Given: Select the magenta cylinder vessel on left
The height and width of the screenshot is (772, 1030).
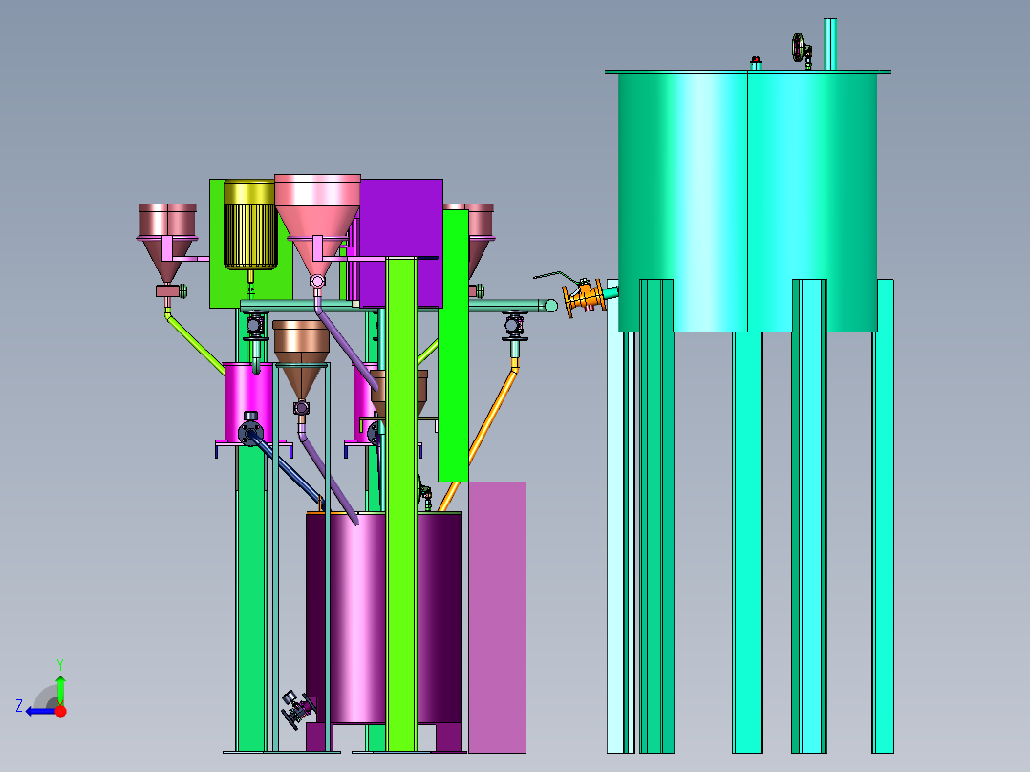Looking at the screenshot, I should point(247,400).
